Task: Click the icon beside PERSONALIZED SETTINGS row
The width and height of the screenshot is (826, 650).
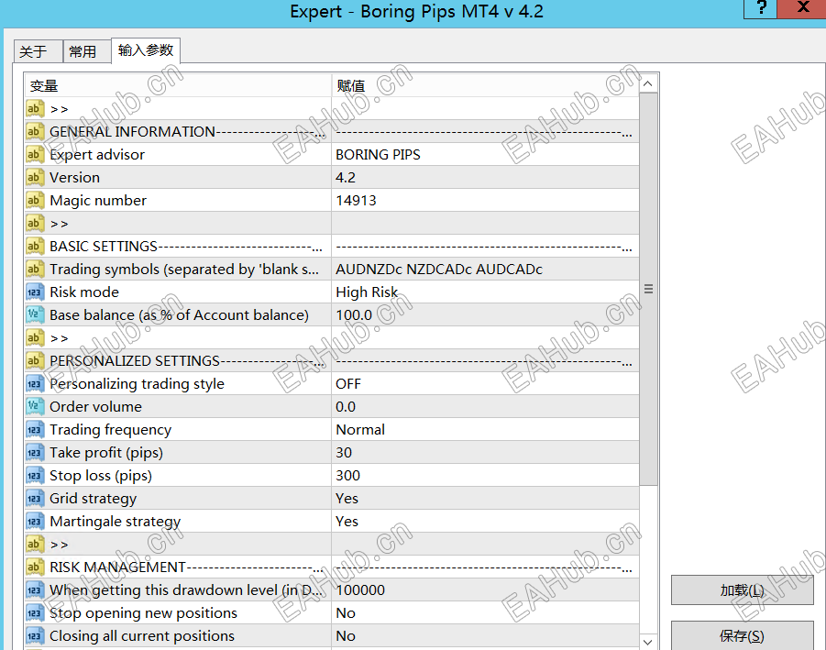Action: tap(35, 361)
